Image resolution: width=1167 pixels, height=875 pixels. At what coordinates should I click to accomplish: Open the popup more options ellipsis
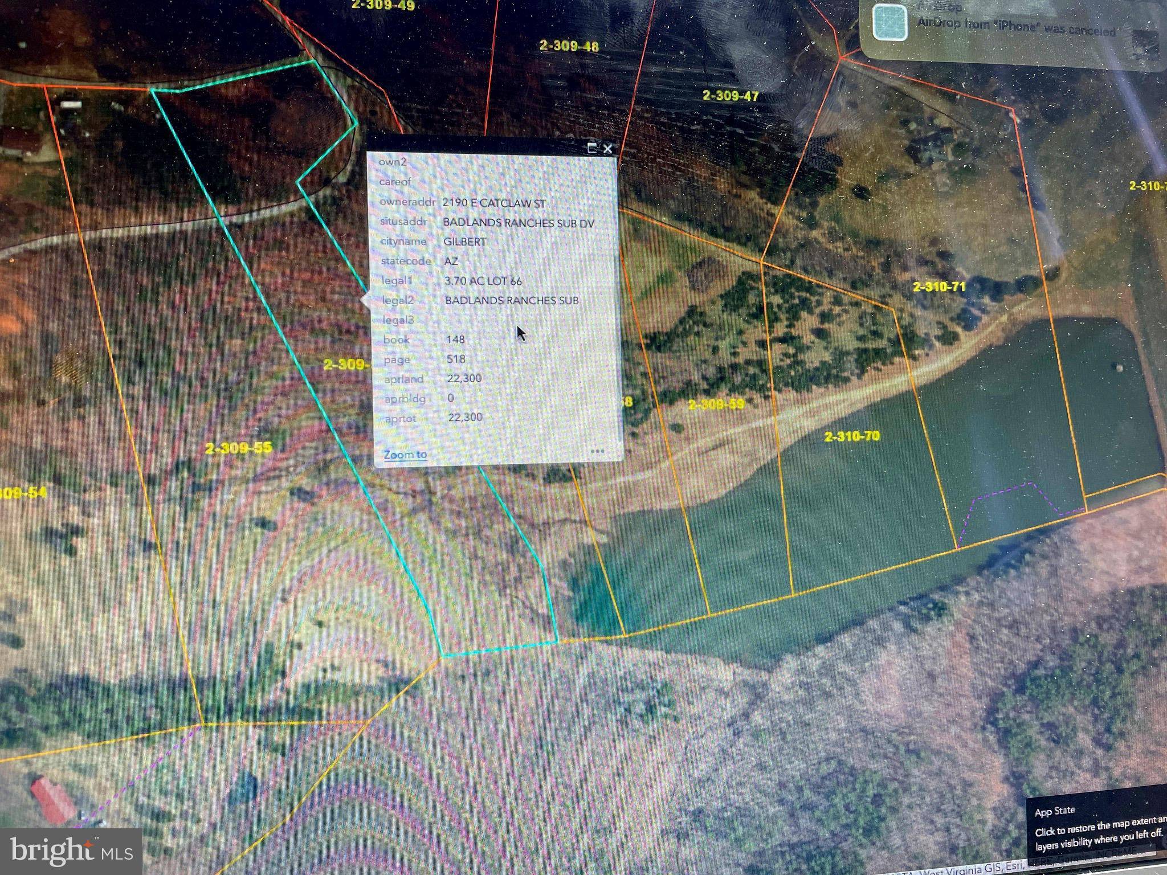click(597, 451)
